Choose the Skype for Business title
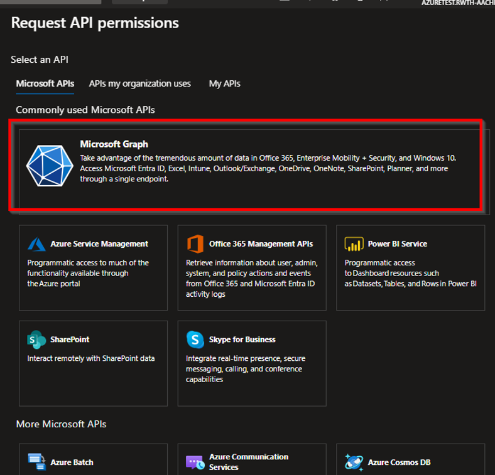 coord(242,339)
